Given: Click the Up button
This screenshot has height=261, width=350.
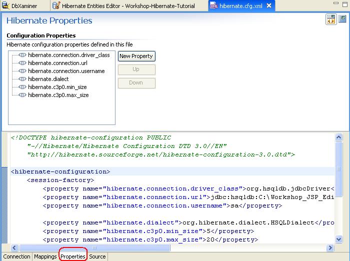Looking at the screenshot, I should click(136, 69).
